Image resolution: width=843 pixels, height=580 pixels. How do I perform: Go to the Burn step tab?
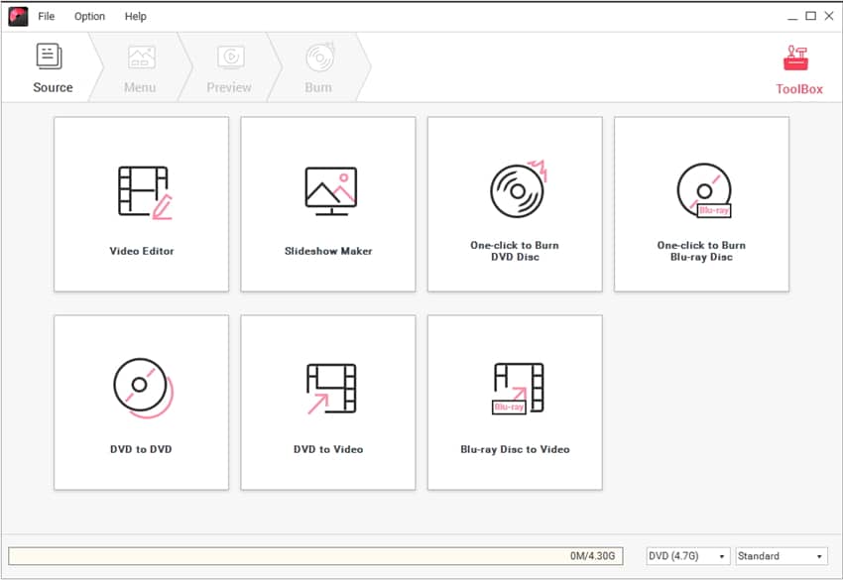point(318,67)
